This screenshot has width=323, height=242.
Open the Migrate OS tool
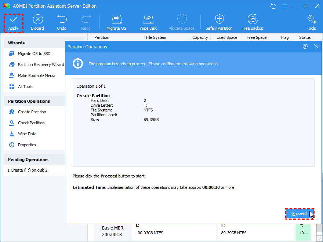point(116,19)
